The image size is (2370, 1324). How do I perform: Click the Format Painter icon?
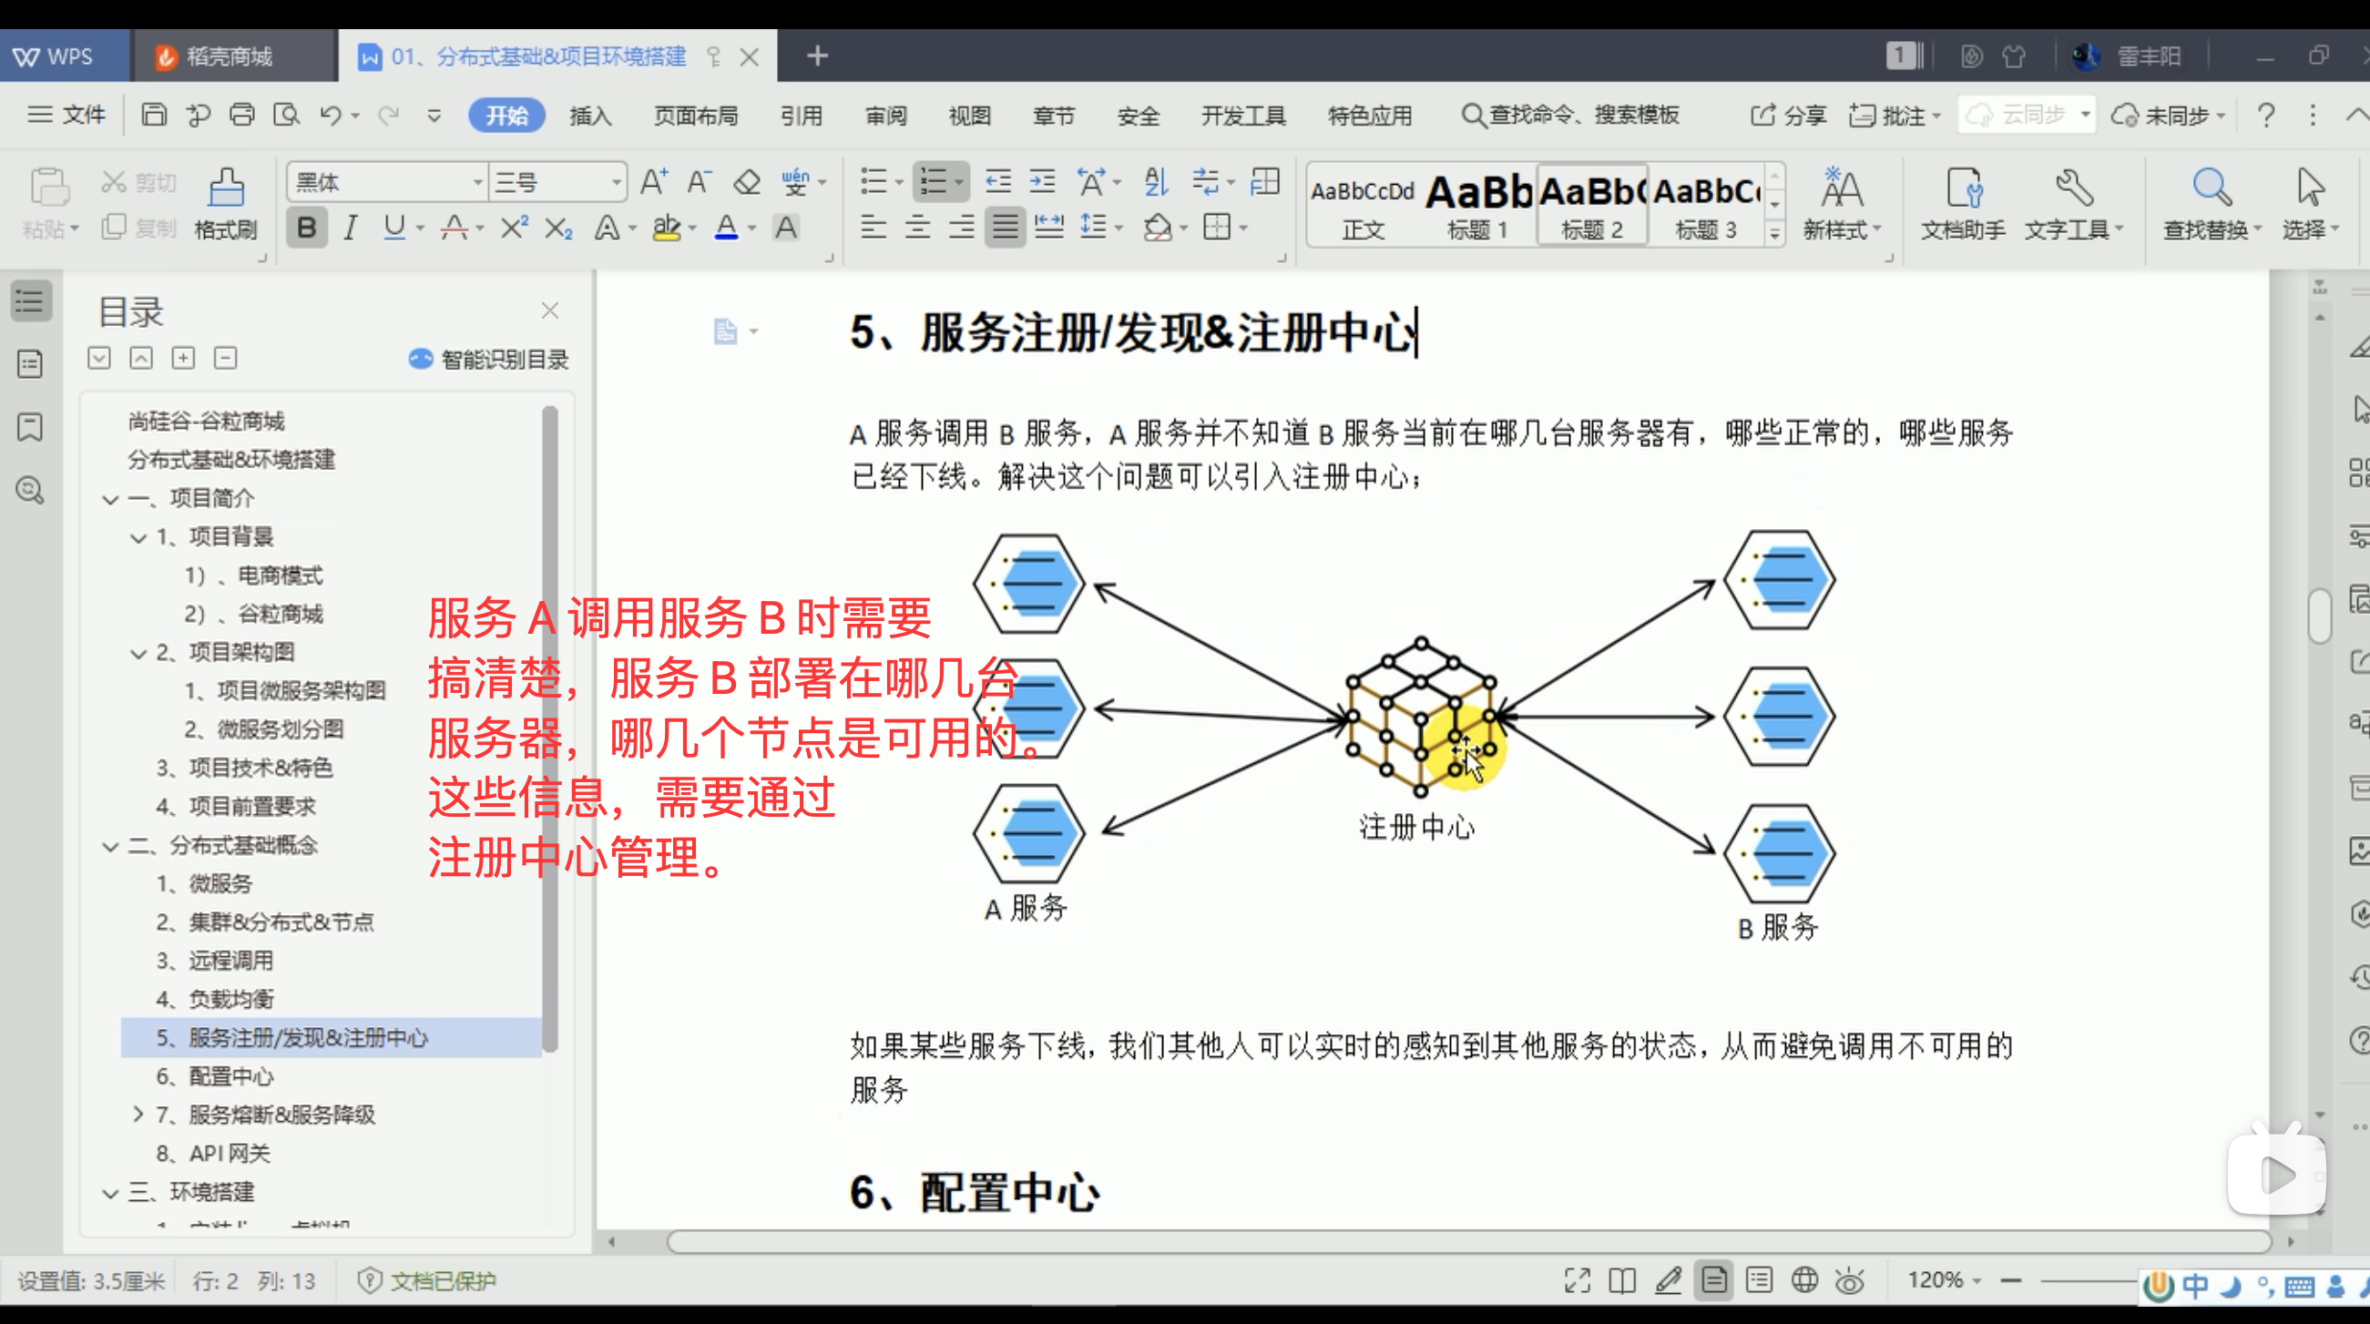tap(225, 203)
